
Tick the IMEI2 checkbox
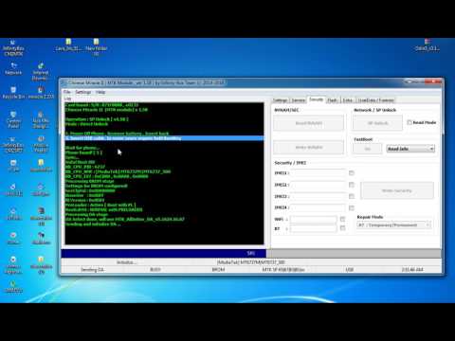click(x=352, y=185)
